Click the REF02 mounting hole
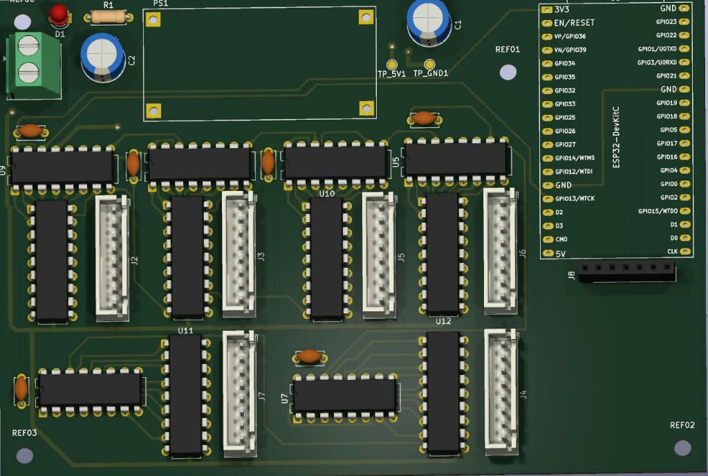Viewport: 708px width, 476px height. tap(682, 448)
